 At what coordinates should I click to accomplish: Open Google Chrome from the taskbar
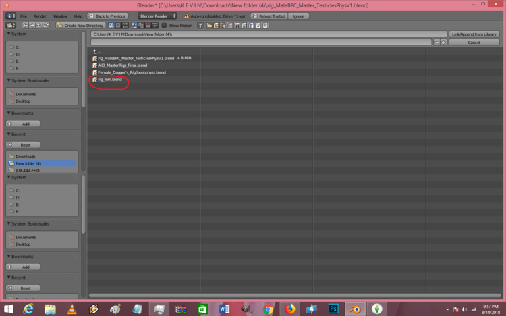point(268,309)
